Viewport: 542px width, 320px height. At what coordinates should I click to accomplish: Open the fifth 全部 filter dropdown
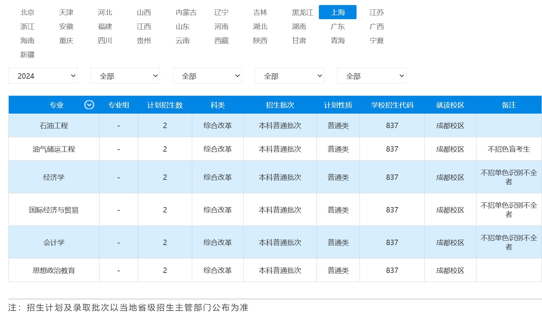[372, 76]
